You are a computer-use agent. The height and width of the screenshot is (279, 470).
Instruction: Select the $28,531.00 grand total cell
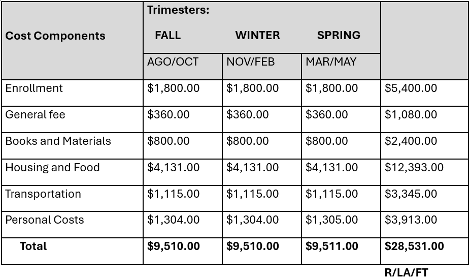(x=414, y=246)
